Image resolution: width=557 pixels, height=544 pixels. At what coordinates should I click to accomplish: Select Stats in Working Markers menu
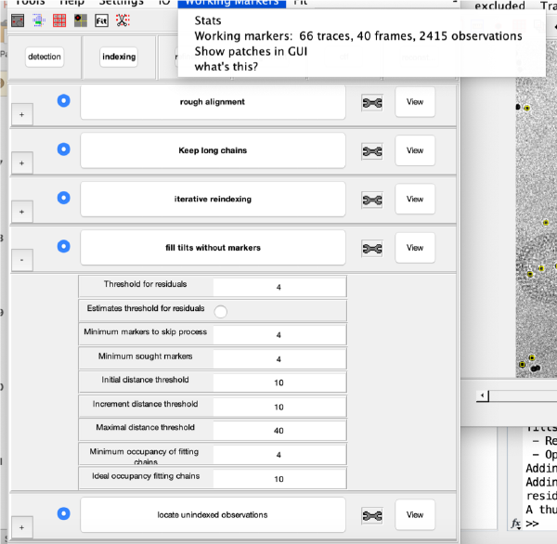pos(208,20)
